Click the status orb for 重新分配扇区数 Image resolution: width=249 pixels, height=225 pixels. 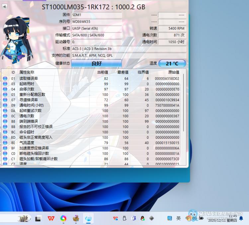[5, 95]
